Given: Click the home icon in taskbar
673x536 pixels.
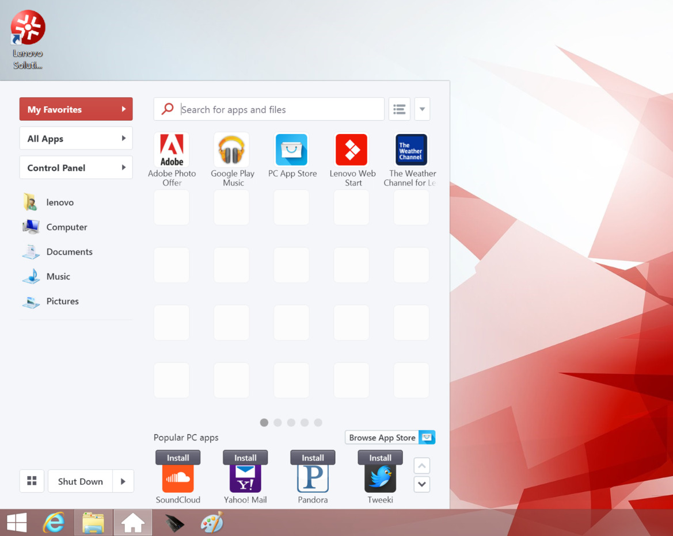Looking at the screenshot, I should [x=132, y=523].
